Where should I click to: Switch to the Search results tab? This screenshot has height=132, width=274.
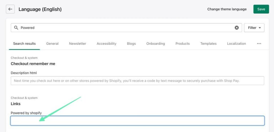pos(24,44)
